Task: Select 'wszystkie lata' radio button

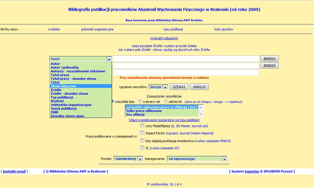Action: [113, 101]
